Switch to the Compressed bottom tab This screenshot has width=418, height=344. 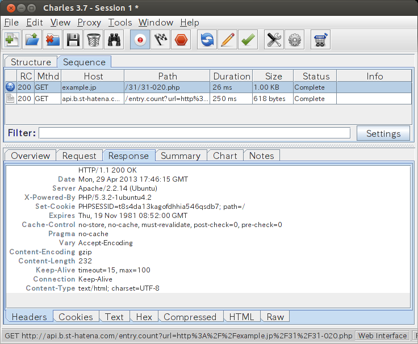(190, 317)
